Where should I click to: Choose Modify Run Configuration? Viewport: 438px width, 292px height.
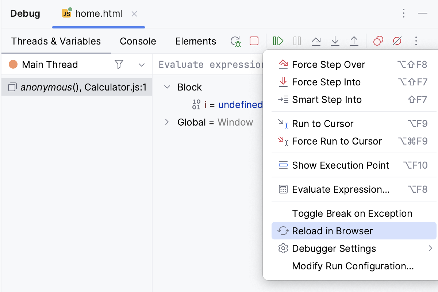click(353, 266)
